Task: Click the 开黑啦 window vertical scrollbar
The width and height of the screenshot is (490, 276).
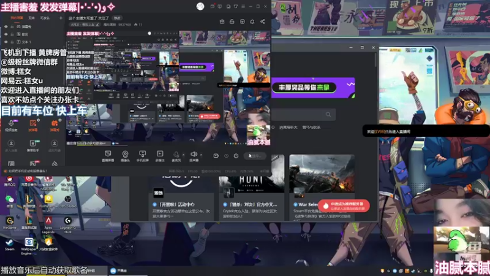Action: [376, 59]
